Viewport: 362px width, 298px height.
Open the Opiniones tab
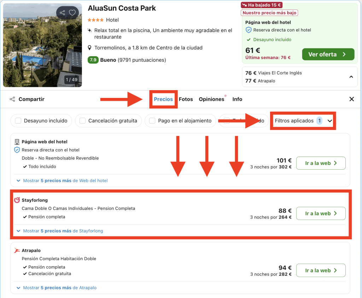point(211,99)
